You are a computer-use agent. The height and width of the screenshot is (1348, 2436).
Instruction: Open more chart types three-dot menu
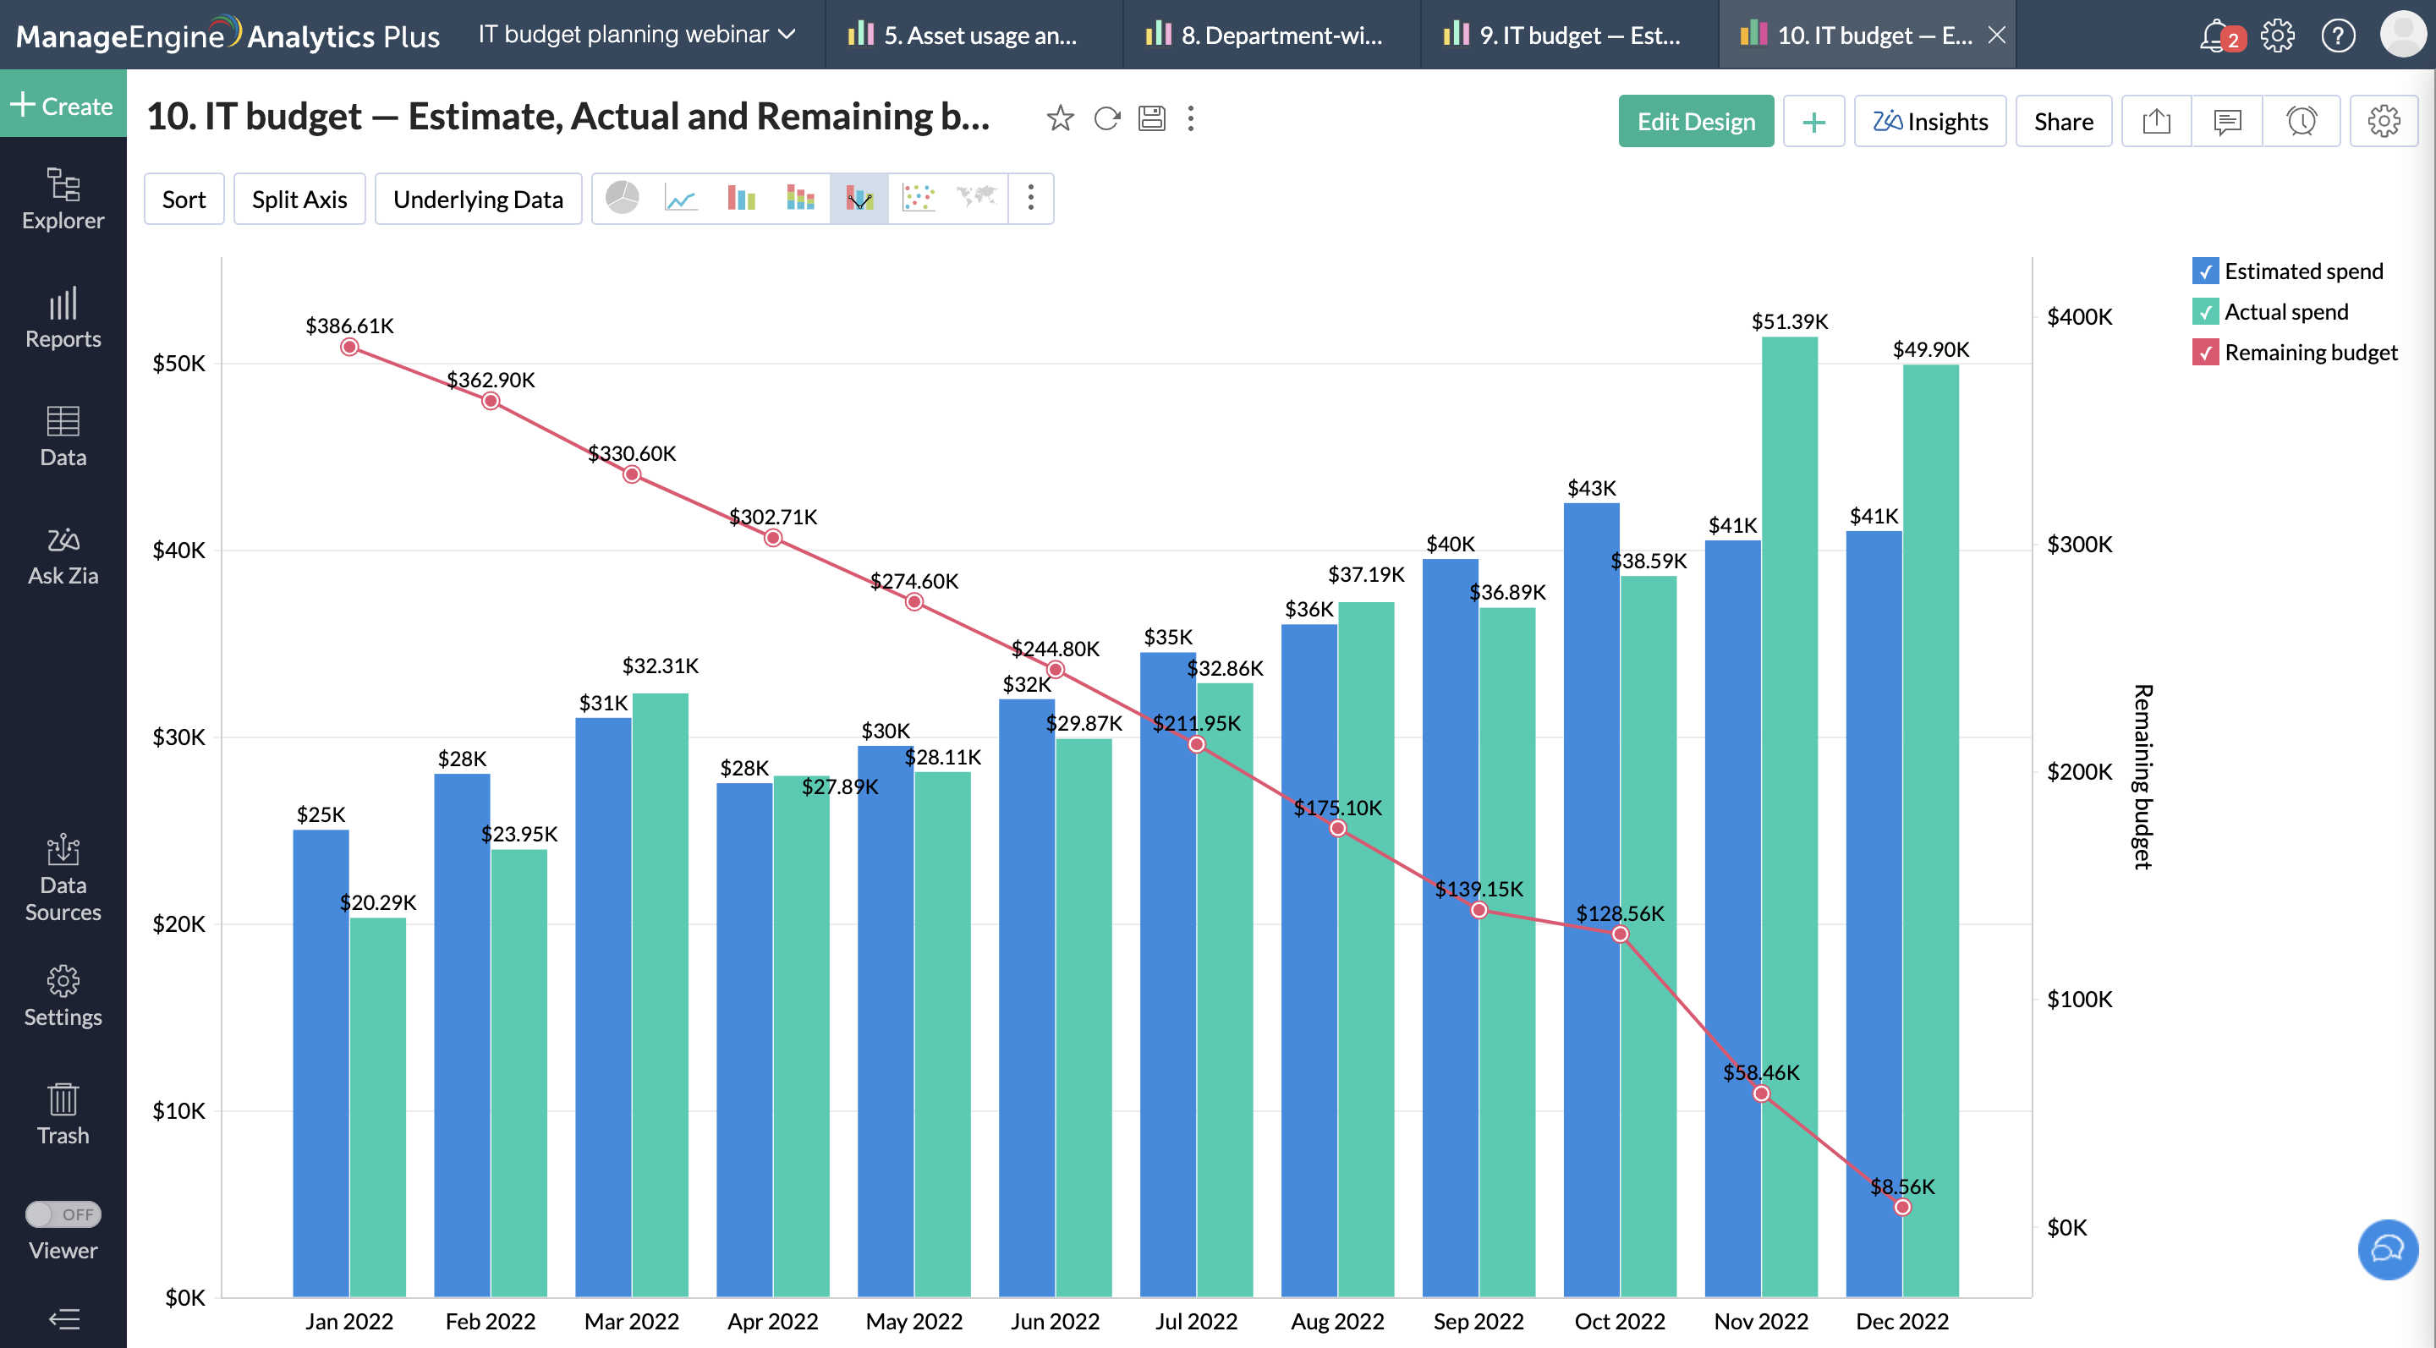tap(1031, 199)
